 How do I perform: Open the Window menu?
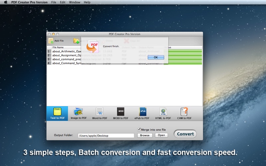click(74, 2)
